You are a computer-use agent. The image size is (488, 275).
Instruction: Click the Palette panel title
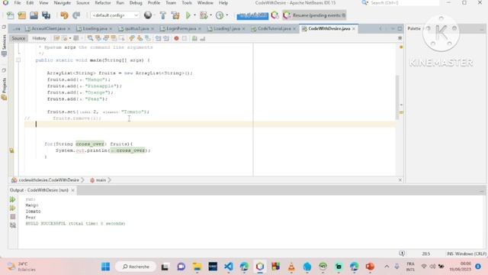click(x=414, y=28)
